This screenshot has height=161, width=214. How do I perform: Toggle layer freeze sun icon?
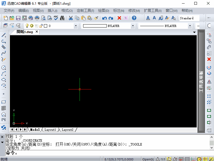[x=32, y=26]
